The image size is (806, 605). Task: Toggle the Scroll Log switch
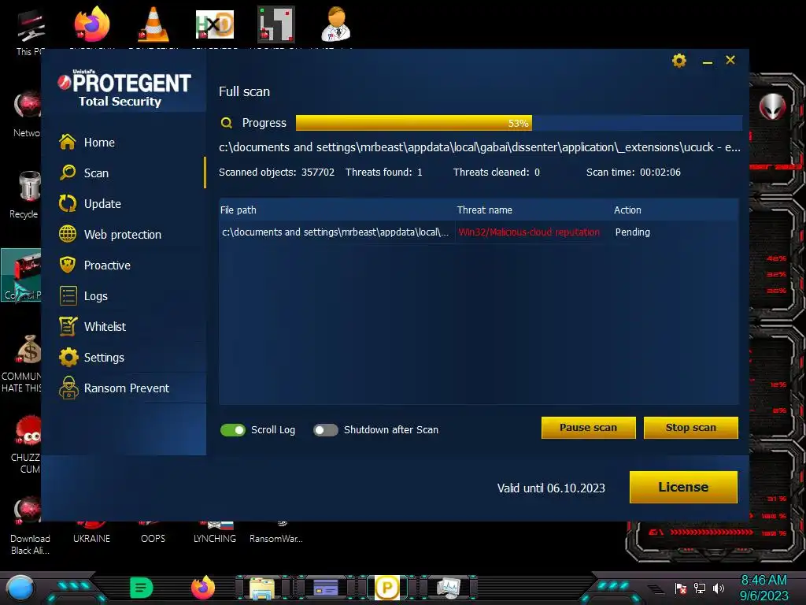[x=233, y=430]
